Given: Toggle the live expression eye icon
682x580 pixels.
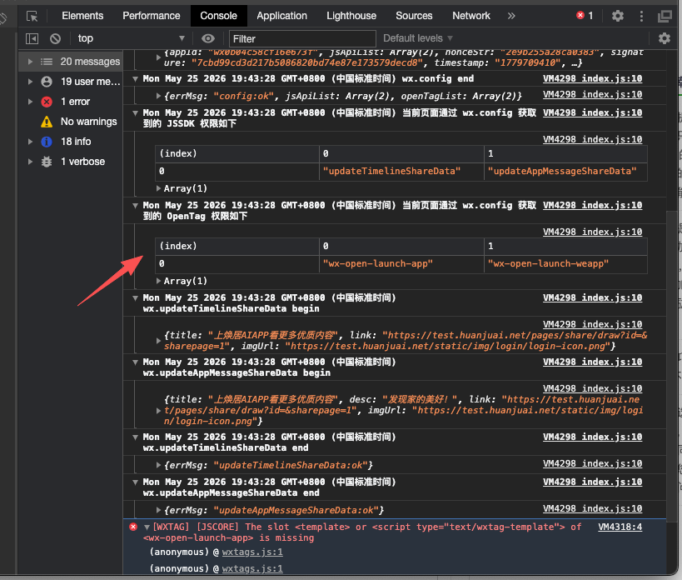Looking at the screenshot, I should (208, 38).
